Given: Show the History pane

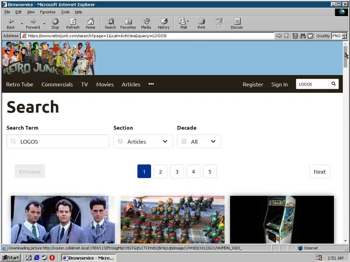Looking at the screenshot, I should click(x=164, y=24).
